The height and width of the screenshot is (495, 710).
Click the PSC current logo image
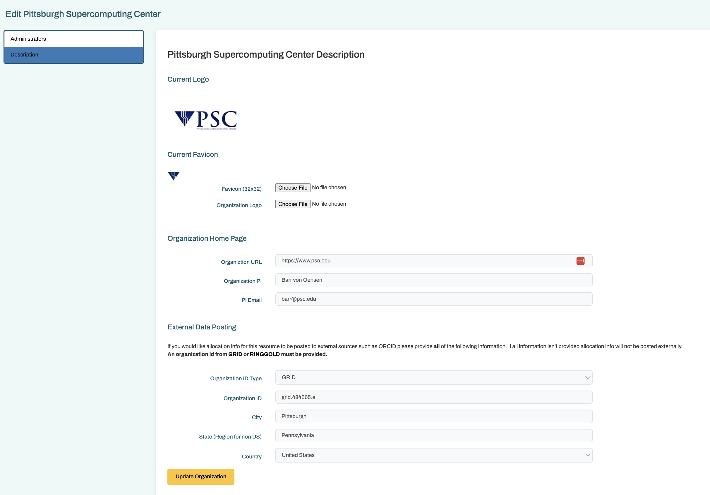[206, 120]
